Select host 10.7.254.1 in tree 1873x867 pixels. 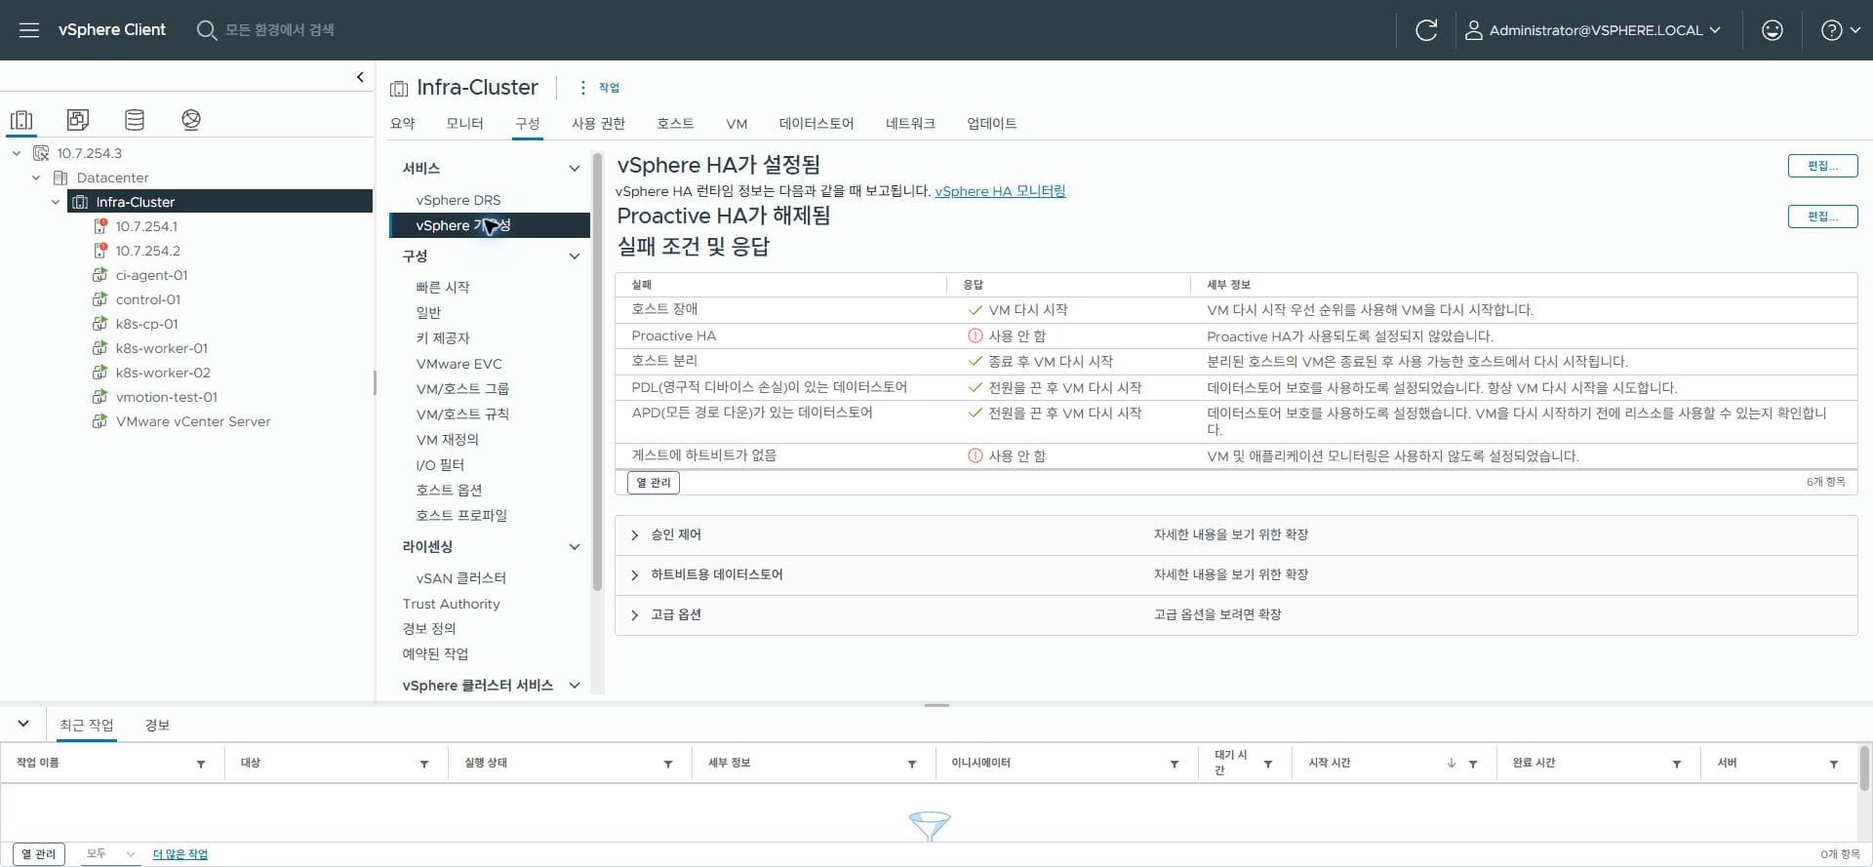(x=146, y=226)
